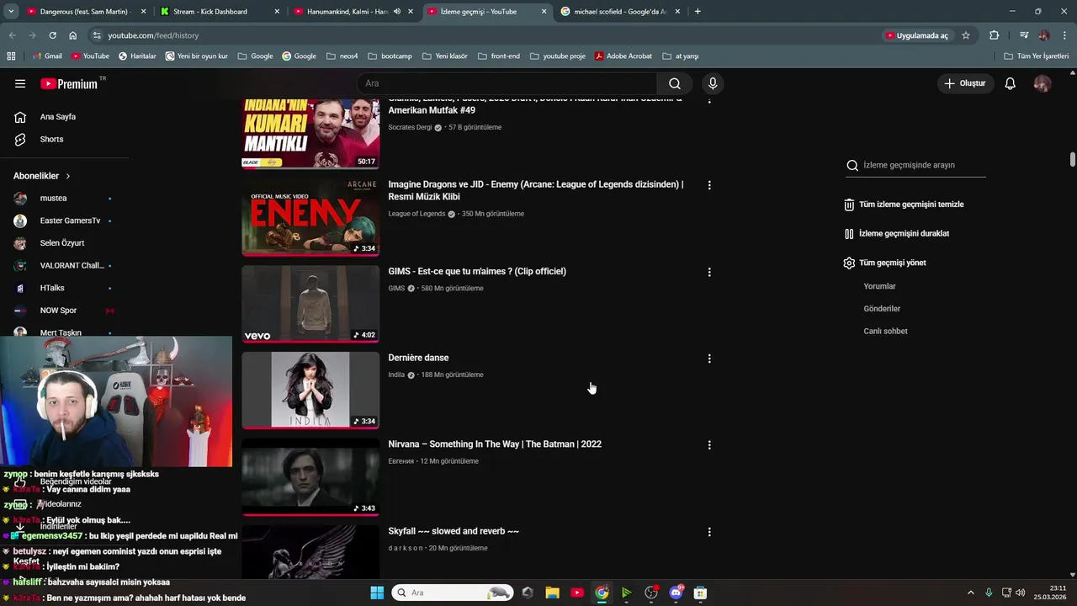Click Uygulamada aç button in address bar
Viewport: 1077px width, 606px height.
(x=917, y=35)
